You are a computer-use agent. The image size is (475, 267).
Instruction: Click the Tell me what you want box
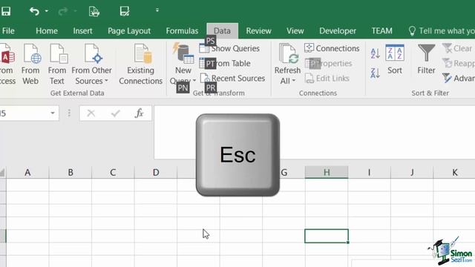coord(442,31)
